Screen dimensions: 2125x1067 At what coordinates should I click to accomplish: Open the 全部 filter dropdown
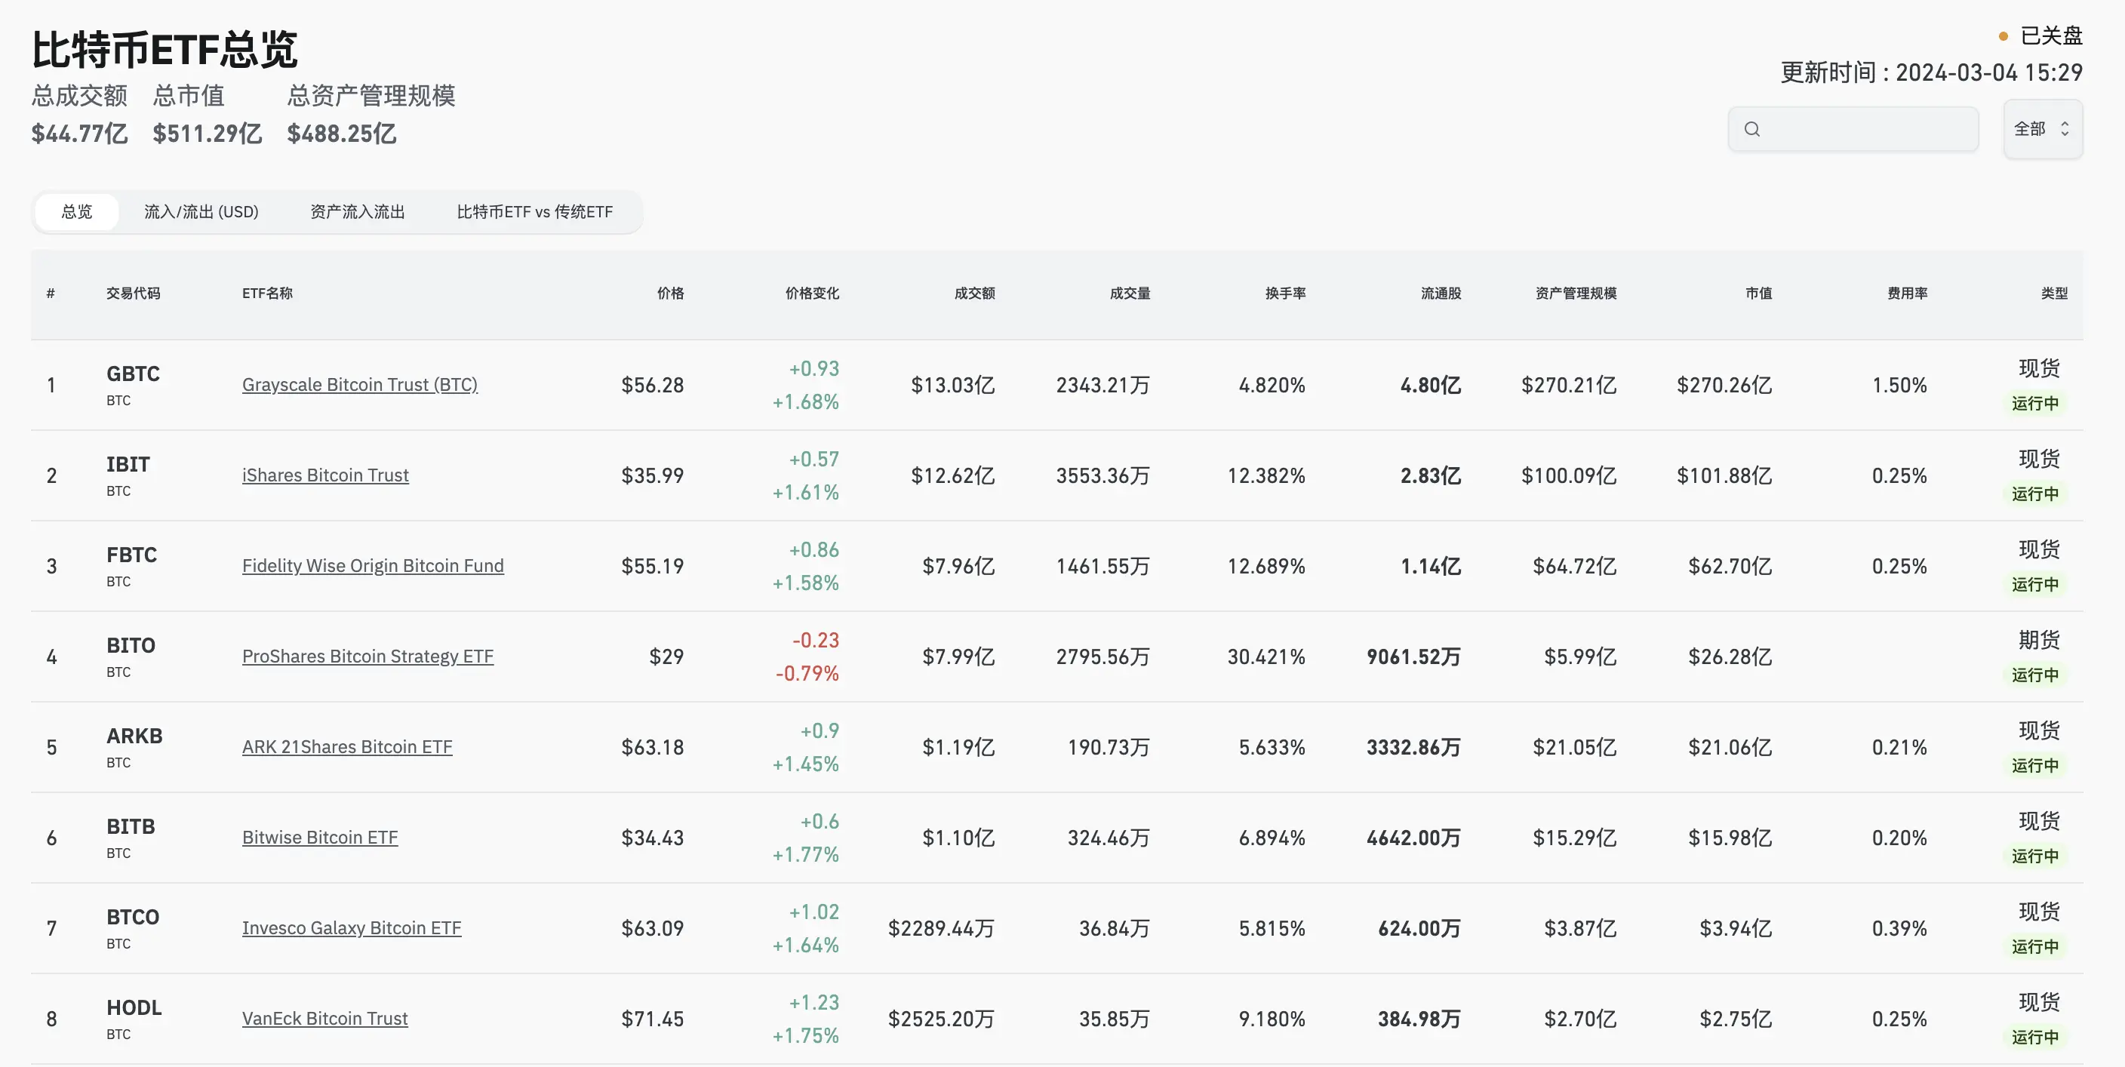tap(2042, 130)
